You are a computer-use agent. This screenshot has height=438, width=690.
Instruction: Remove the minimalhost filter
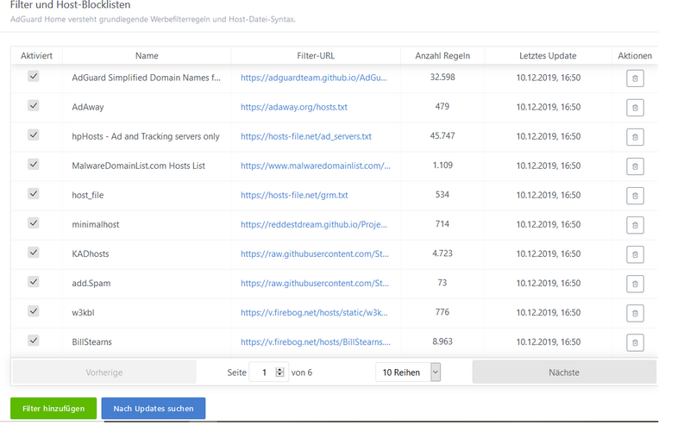[635, 225]
